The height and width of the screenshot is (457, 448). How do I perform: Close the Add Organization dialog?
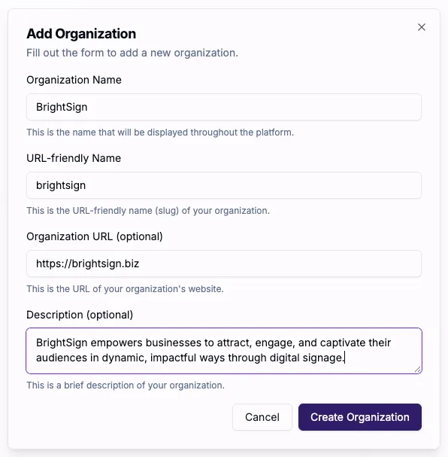pos(422,27)
